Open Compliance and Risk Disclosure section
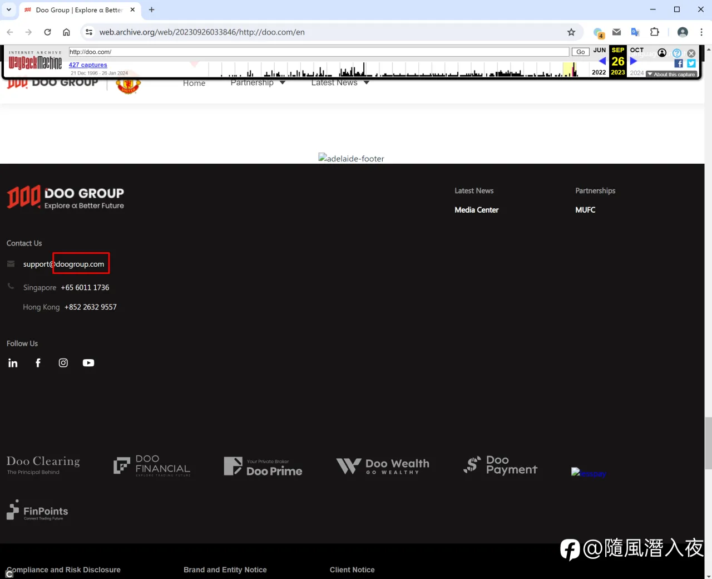This screenshot has height=579, width=712. coord(63,570)
